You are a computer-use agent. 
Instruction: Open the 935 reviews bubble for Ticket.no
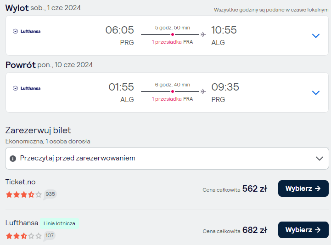point(50,194)
